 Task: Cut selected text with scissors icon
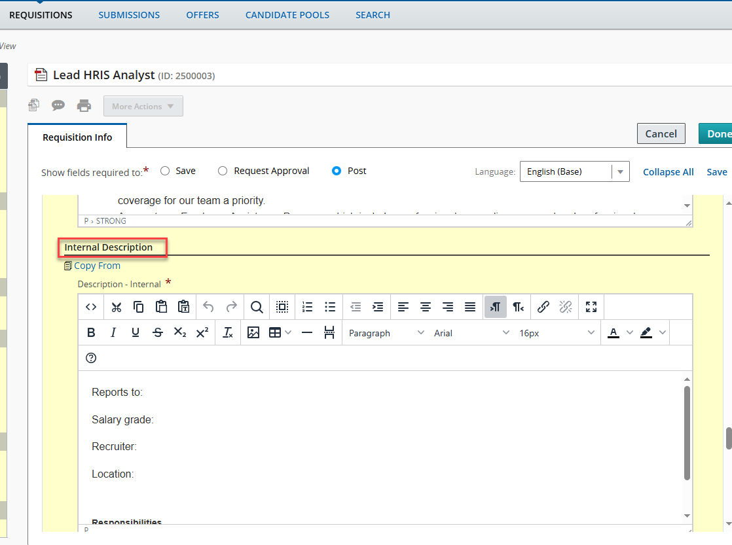click(x=117, y=307)
